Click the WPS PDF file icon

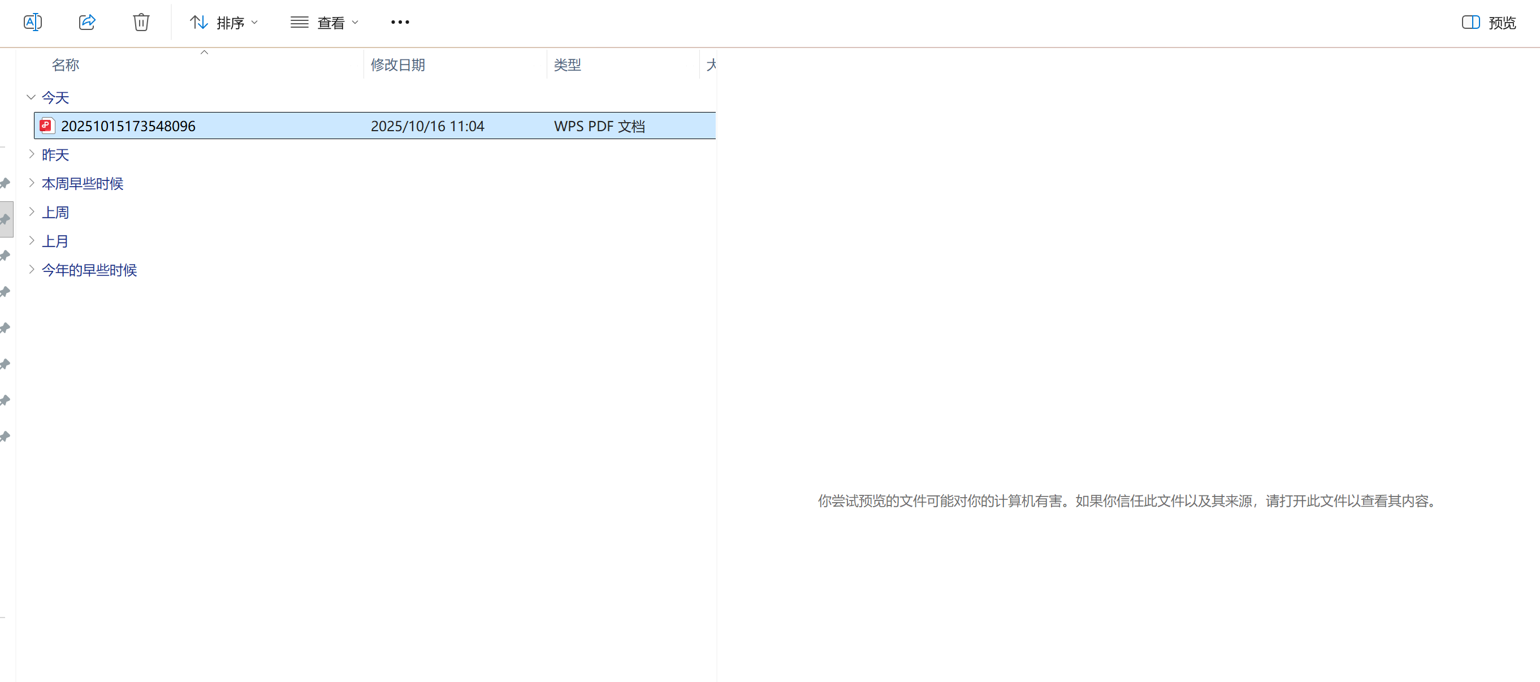click(46, 126)
